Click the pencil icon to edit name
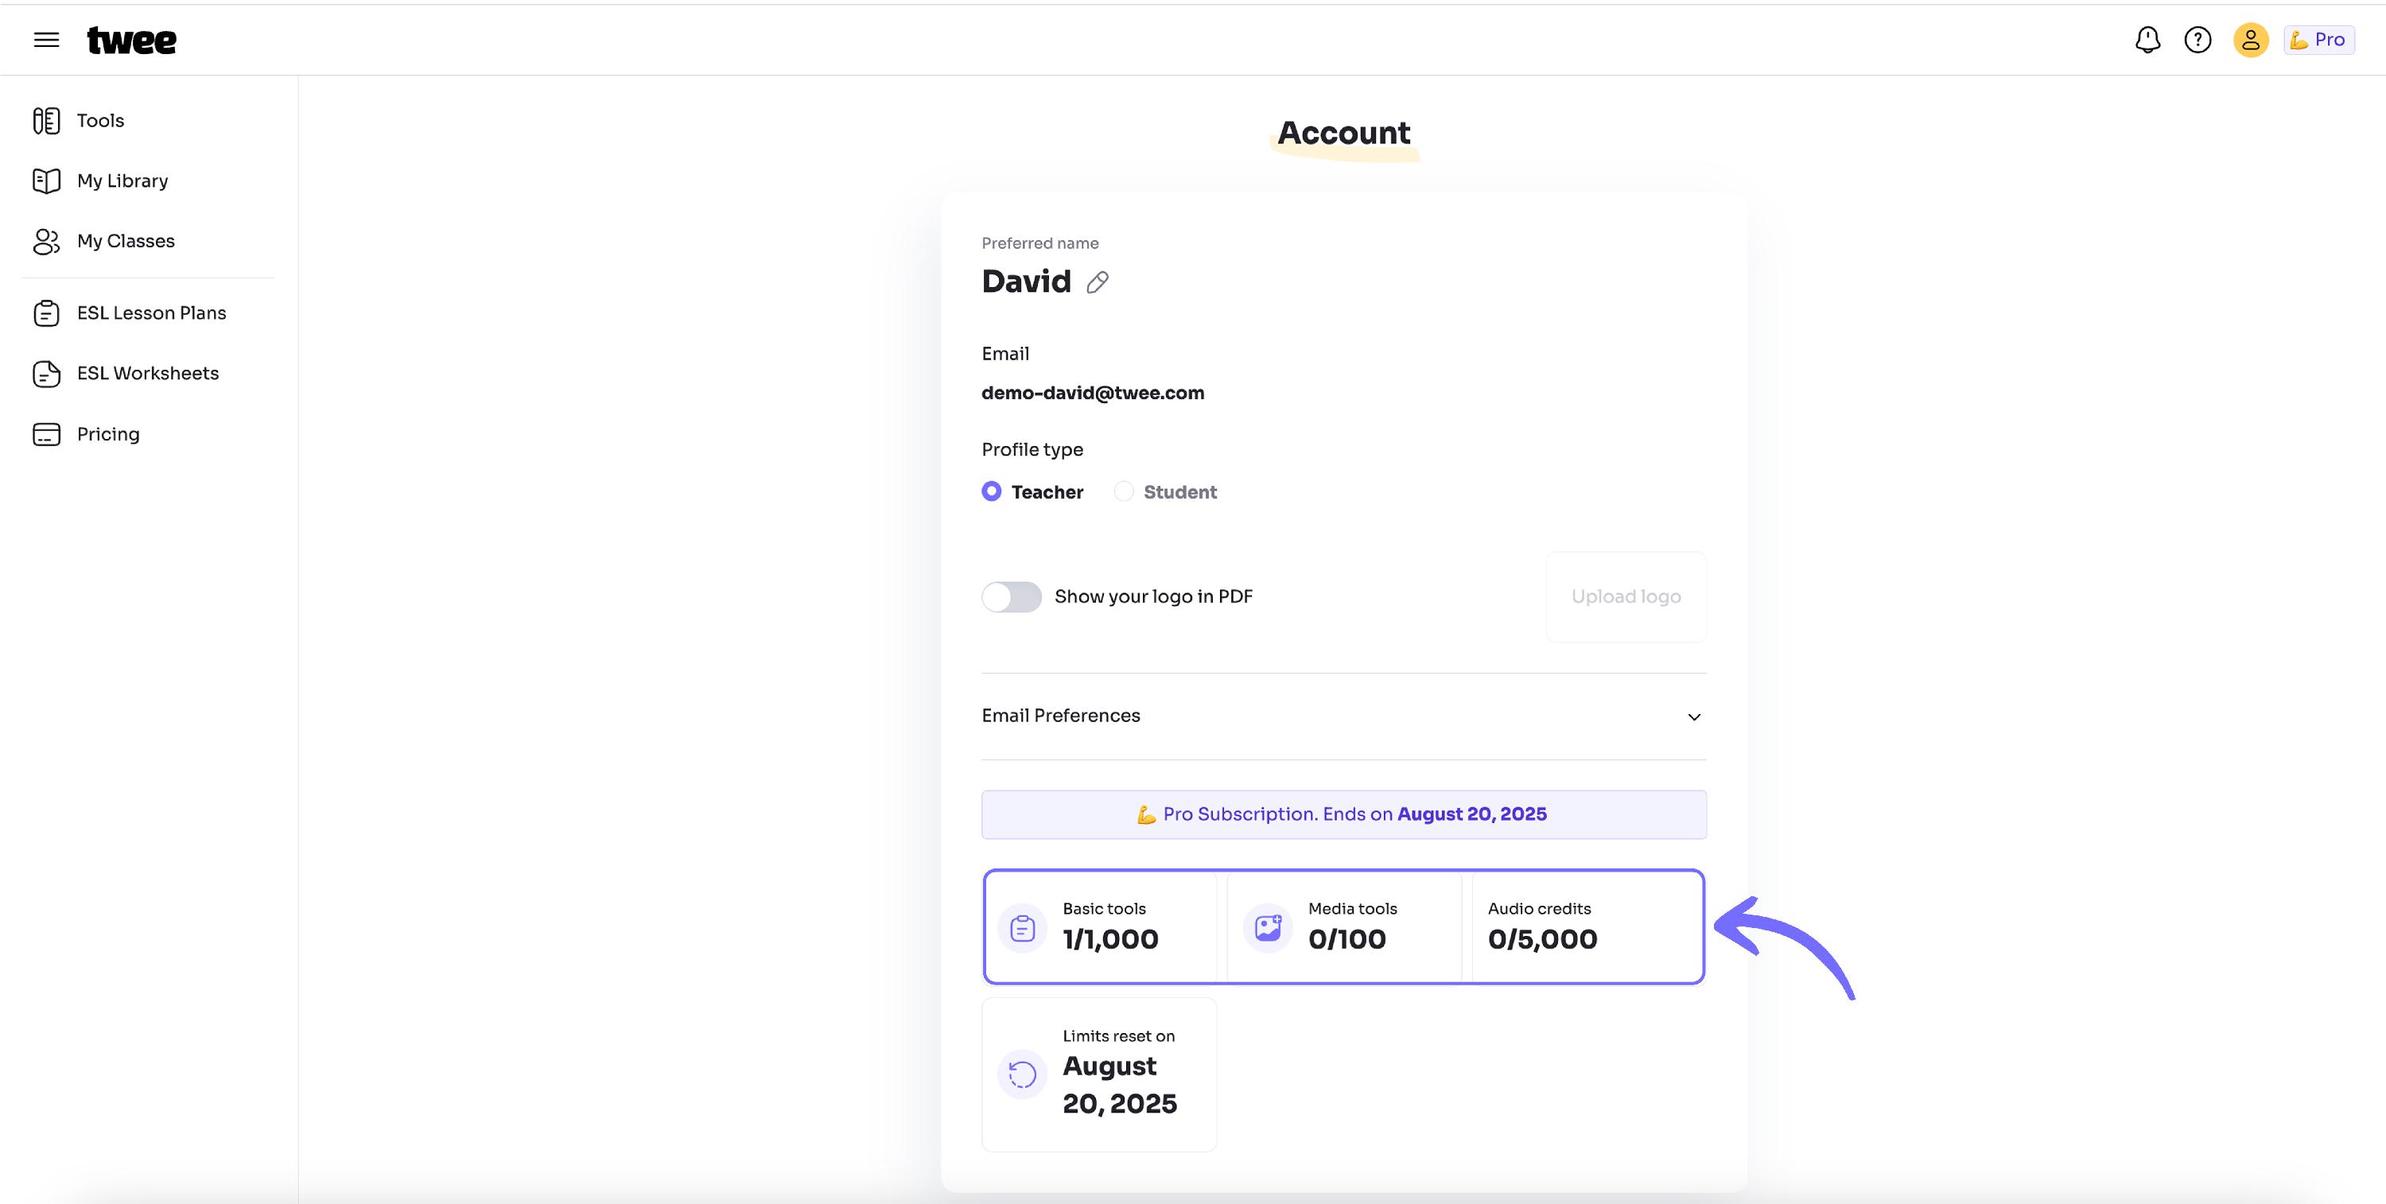 tap(1098, 282)
